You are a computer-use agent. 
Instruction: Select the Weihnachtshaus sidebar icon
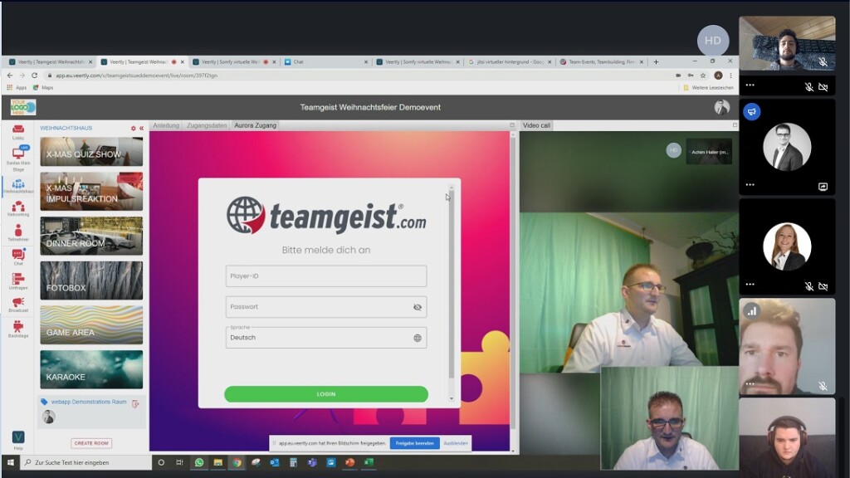[18, 187]
